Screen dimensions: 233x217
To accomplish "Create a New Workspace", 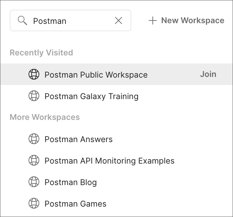I will click(x=186, y=20).
